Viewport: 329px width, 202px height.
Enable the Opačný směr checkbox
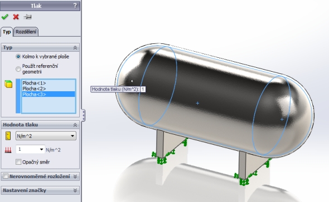click(x=18, y=162)
